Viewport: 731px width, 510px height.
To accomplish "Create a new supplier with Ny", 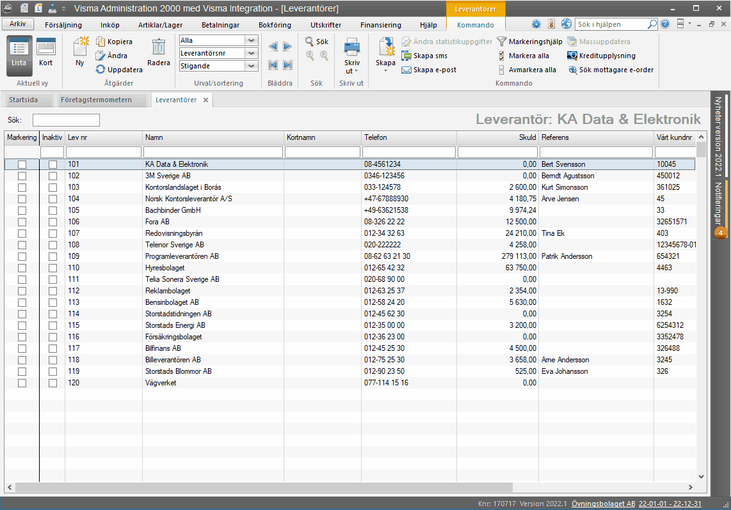I will pos(80,51).
